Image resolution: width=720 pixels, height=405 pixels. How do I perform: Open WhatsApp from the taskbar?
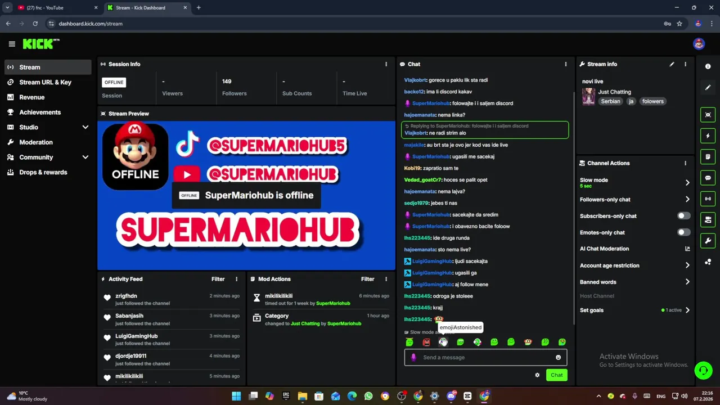click(x=368, y=396)
